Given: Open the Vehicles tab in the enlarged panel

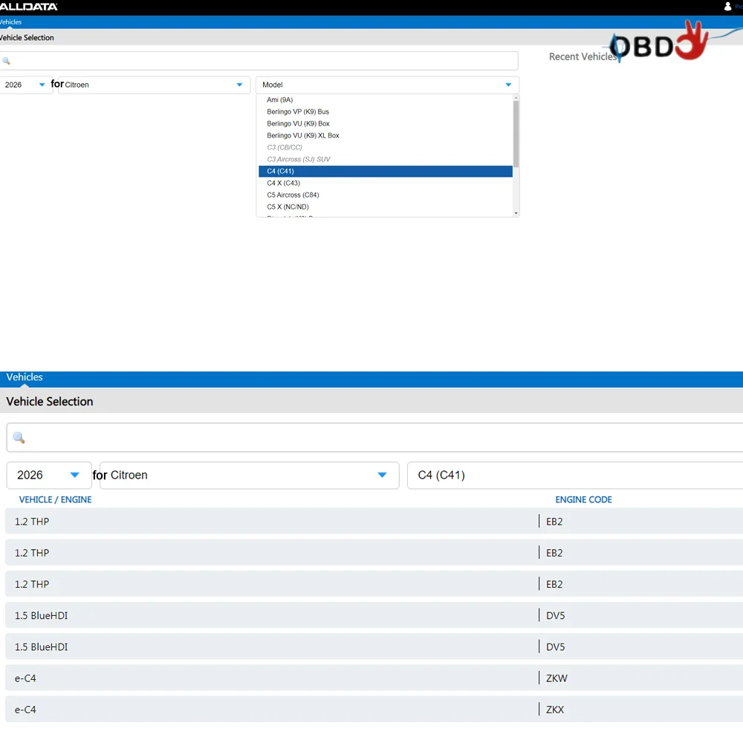Looking at the screenshot, I should pos(25,377).
